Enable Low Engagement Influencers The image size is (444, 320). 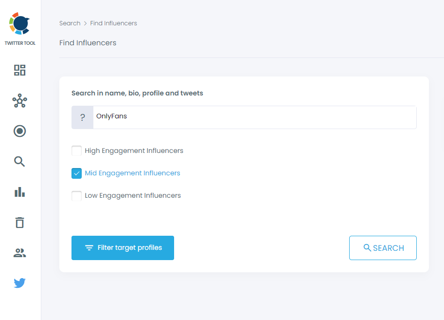click(76, 195)
